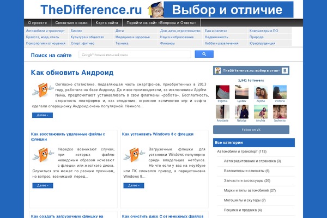The image size is (327, 218).
Task: Open TheDifference.ru VK group title
Action: (251, 71)
